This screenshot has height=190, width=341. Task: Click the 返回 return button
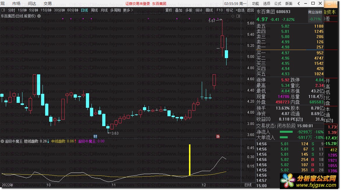(x=250, y=10)
